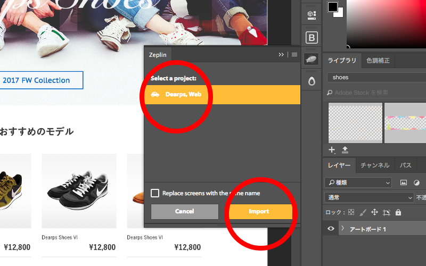Open the 3D cube panel icon
The width and height of the screenshot is (426, 266).
click(x=312, y=15)
